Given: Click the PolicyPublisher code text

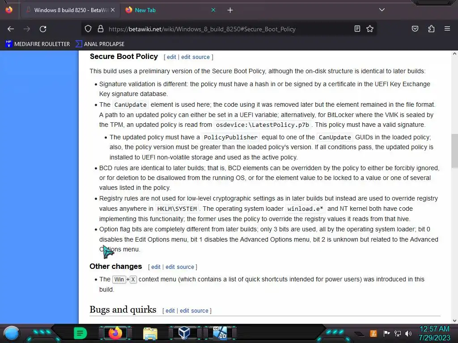Looking at the screenshot, I should click(x=230, y=138).
